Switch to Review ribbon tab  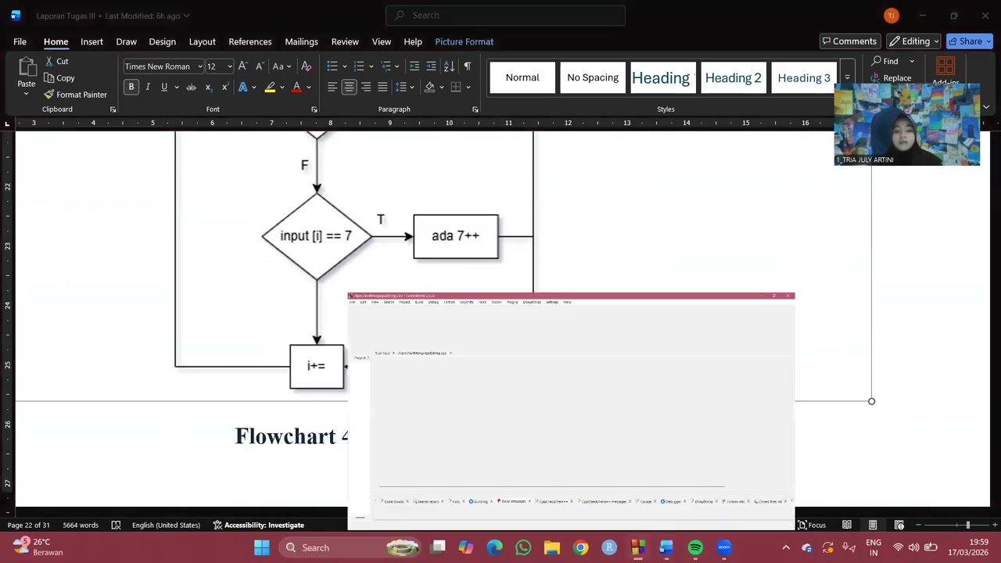click(345, 41)
